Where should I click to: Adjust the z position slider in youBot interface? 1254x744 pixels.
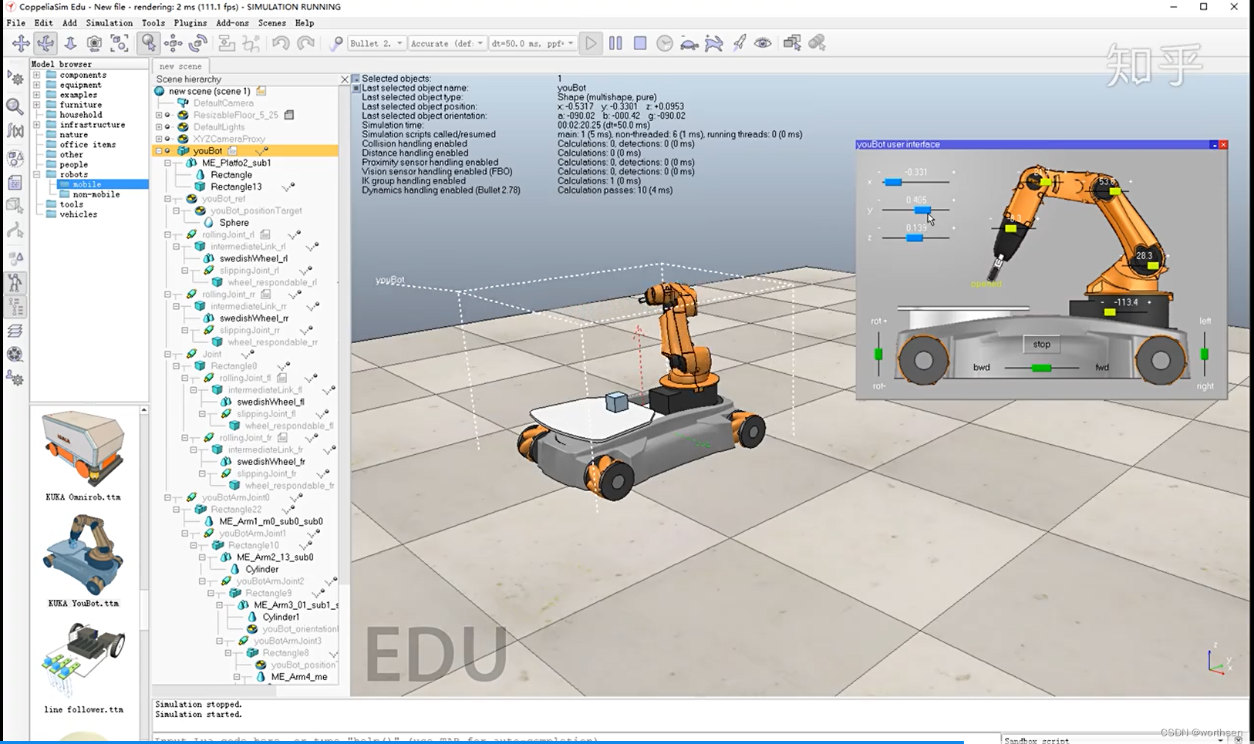(x=914, y=238)
